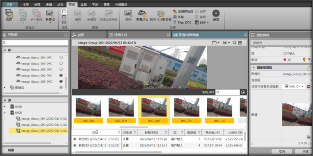Toggle visibility of Image_Group_004-DPC
This screenshot has height=156, width=313.
[61, 57]
